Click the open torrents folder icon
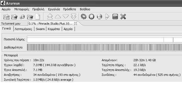Viewport: 182px width, 104px height. click(30, 17)
